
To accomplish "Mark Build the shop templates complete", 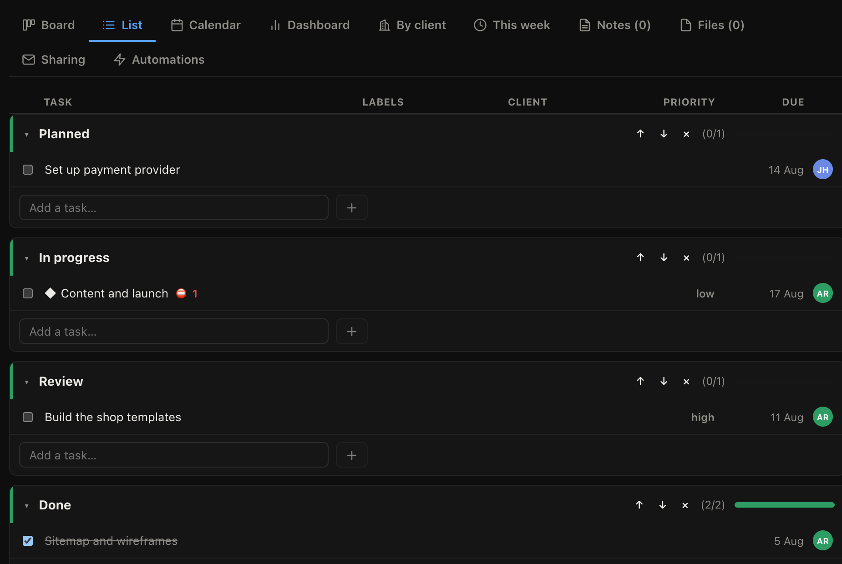I will [28, 417].
